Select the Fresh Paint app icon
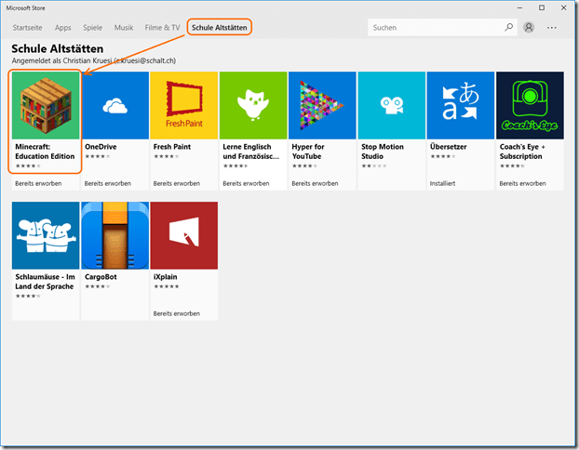Image resolution: width=579 pixels, height=450 pixels. coord(184,106)
